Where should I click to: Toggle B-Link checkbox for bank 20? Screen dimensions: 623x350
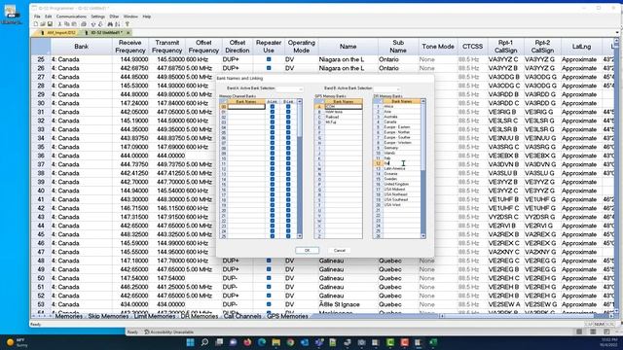[x=288, y=210]
